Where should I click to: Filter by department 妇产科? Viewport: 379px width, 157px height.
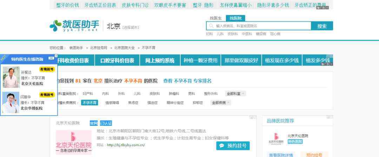point(88,94)
